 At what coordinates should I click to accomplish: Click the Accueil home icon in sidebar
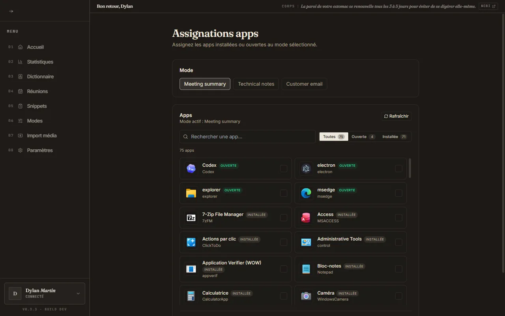pyautogui.click(x=21, y=47)
